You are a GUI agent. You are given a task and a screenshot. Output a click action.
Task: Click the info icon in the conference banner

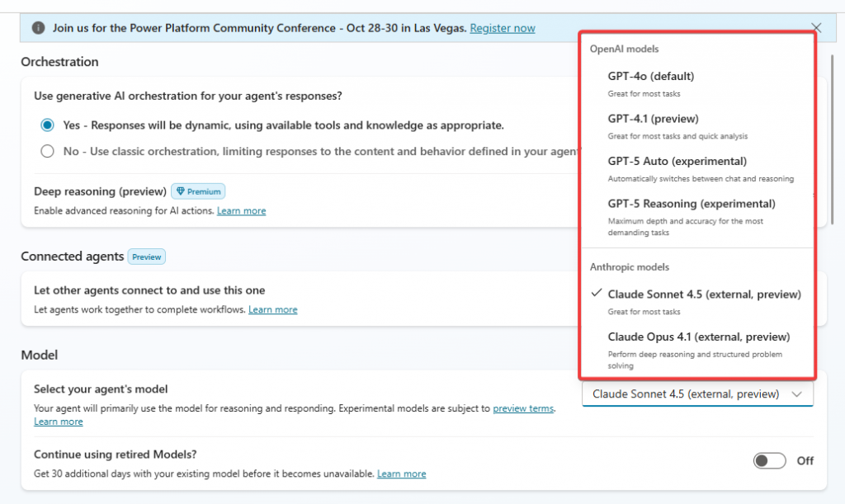pos(38,27)
